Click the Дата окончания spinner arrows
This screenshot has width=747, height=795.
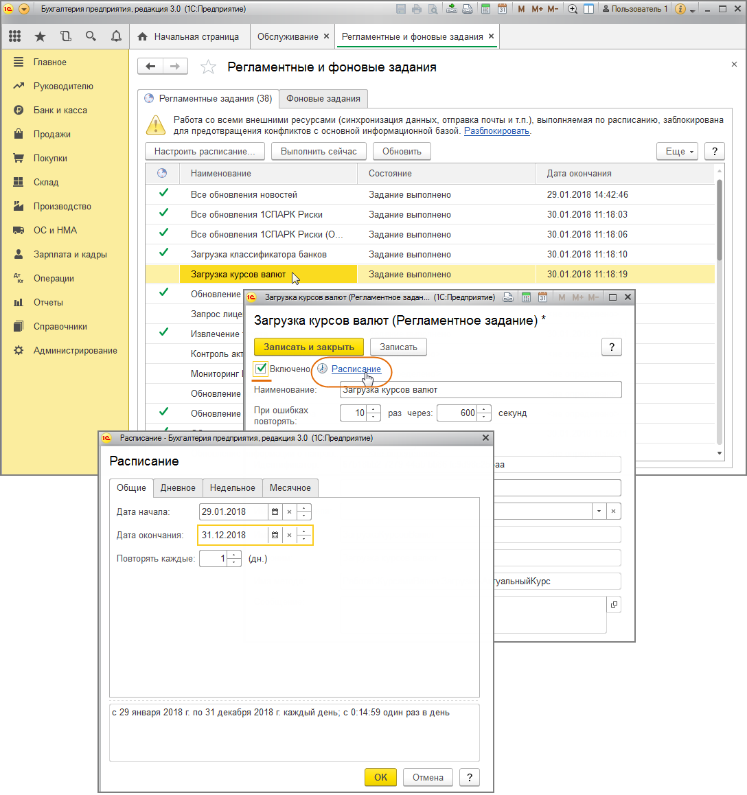303,535
